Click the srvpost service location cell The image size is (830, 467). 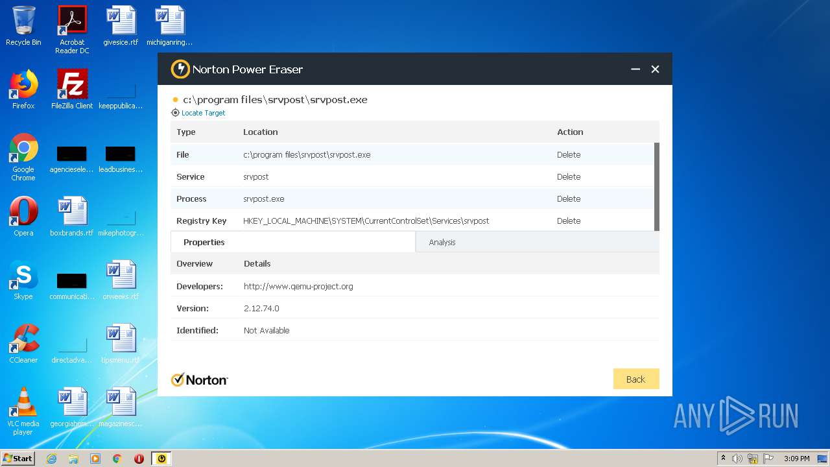[256, 177]
